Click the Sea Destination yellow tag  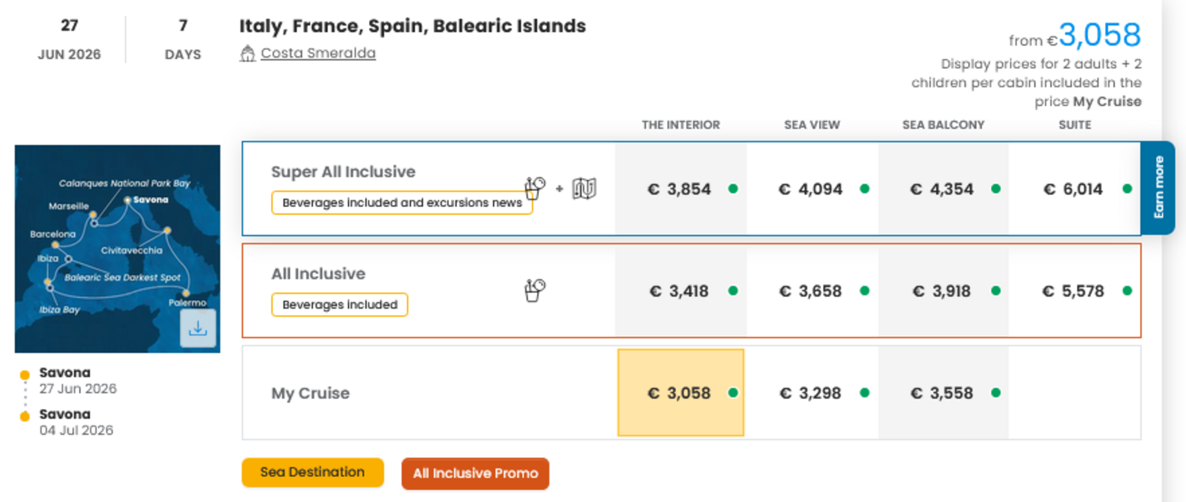coord(312,473)
